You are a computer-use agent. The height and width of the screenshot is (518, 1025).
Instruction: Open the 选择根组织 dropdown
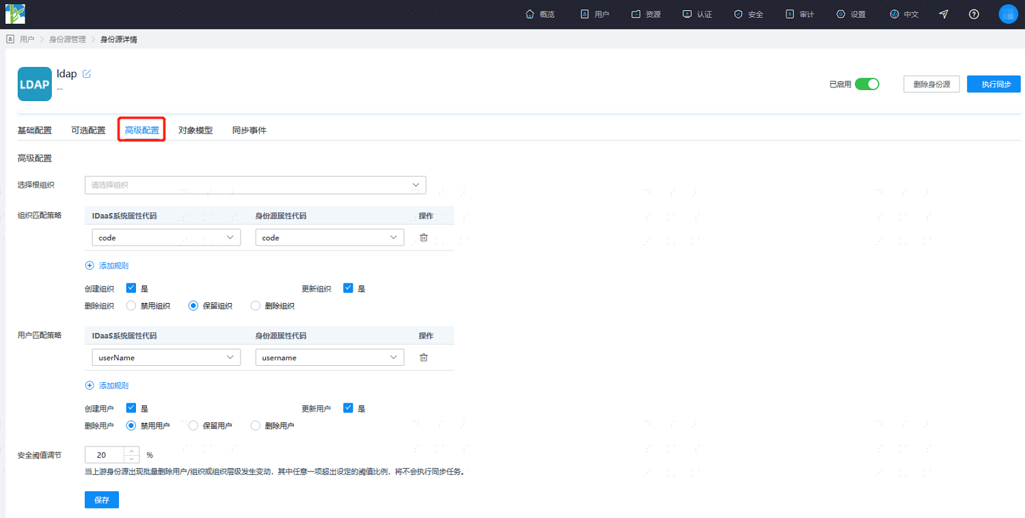[256, 185]
